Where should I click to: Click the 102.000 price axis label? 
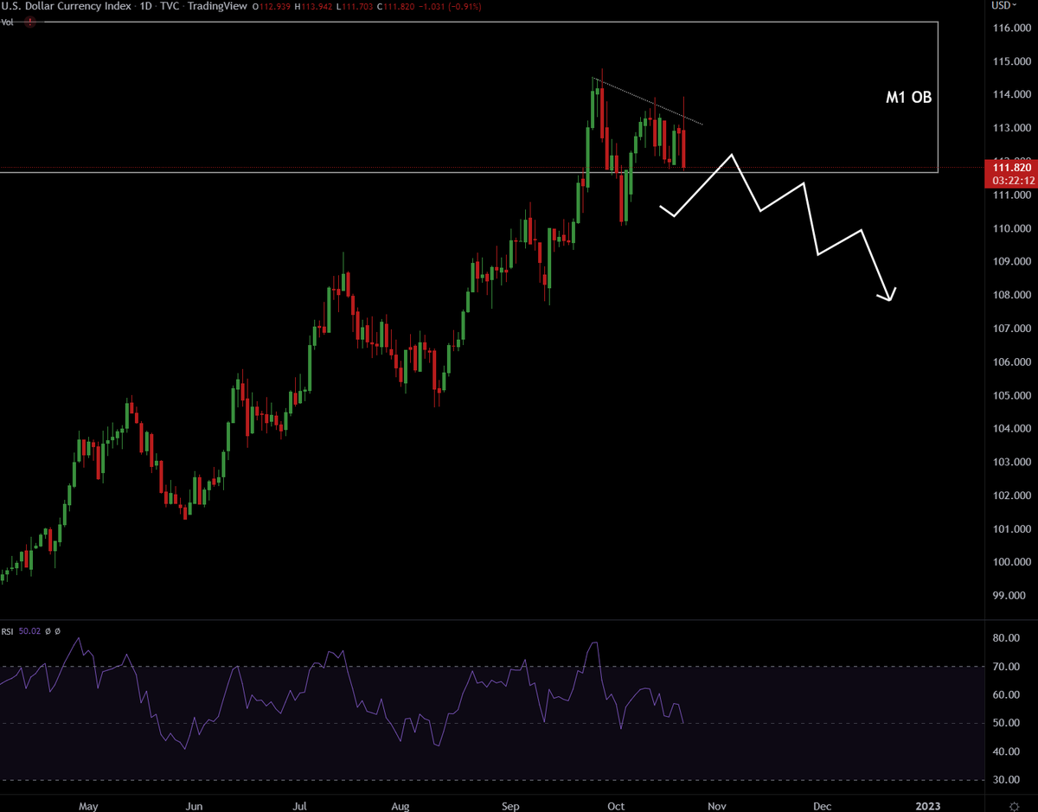(1011, 496)
